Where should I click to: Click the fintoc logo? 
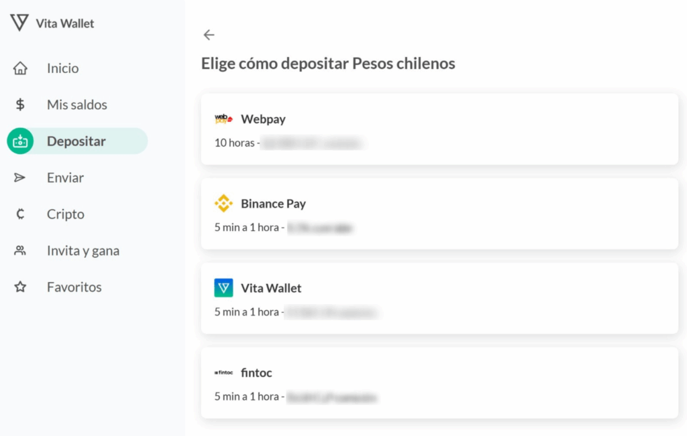[223, 372]
